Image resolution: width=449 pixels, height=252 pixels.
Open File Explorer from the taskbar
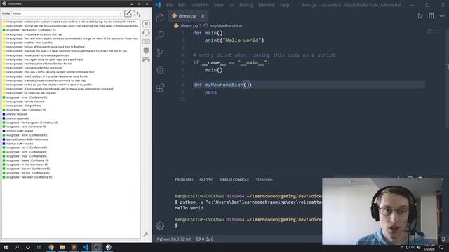click(62, 247)
